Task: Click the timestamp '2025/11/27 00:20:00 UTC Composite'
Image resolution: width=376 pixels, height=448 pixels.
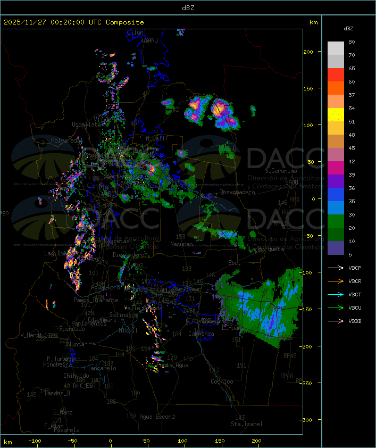Action: 74,22
